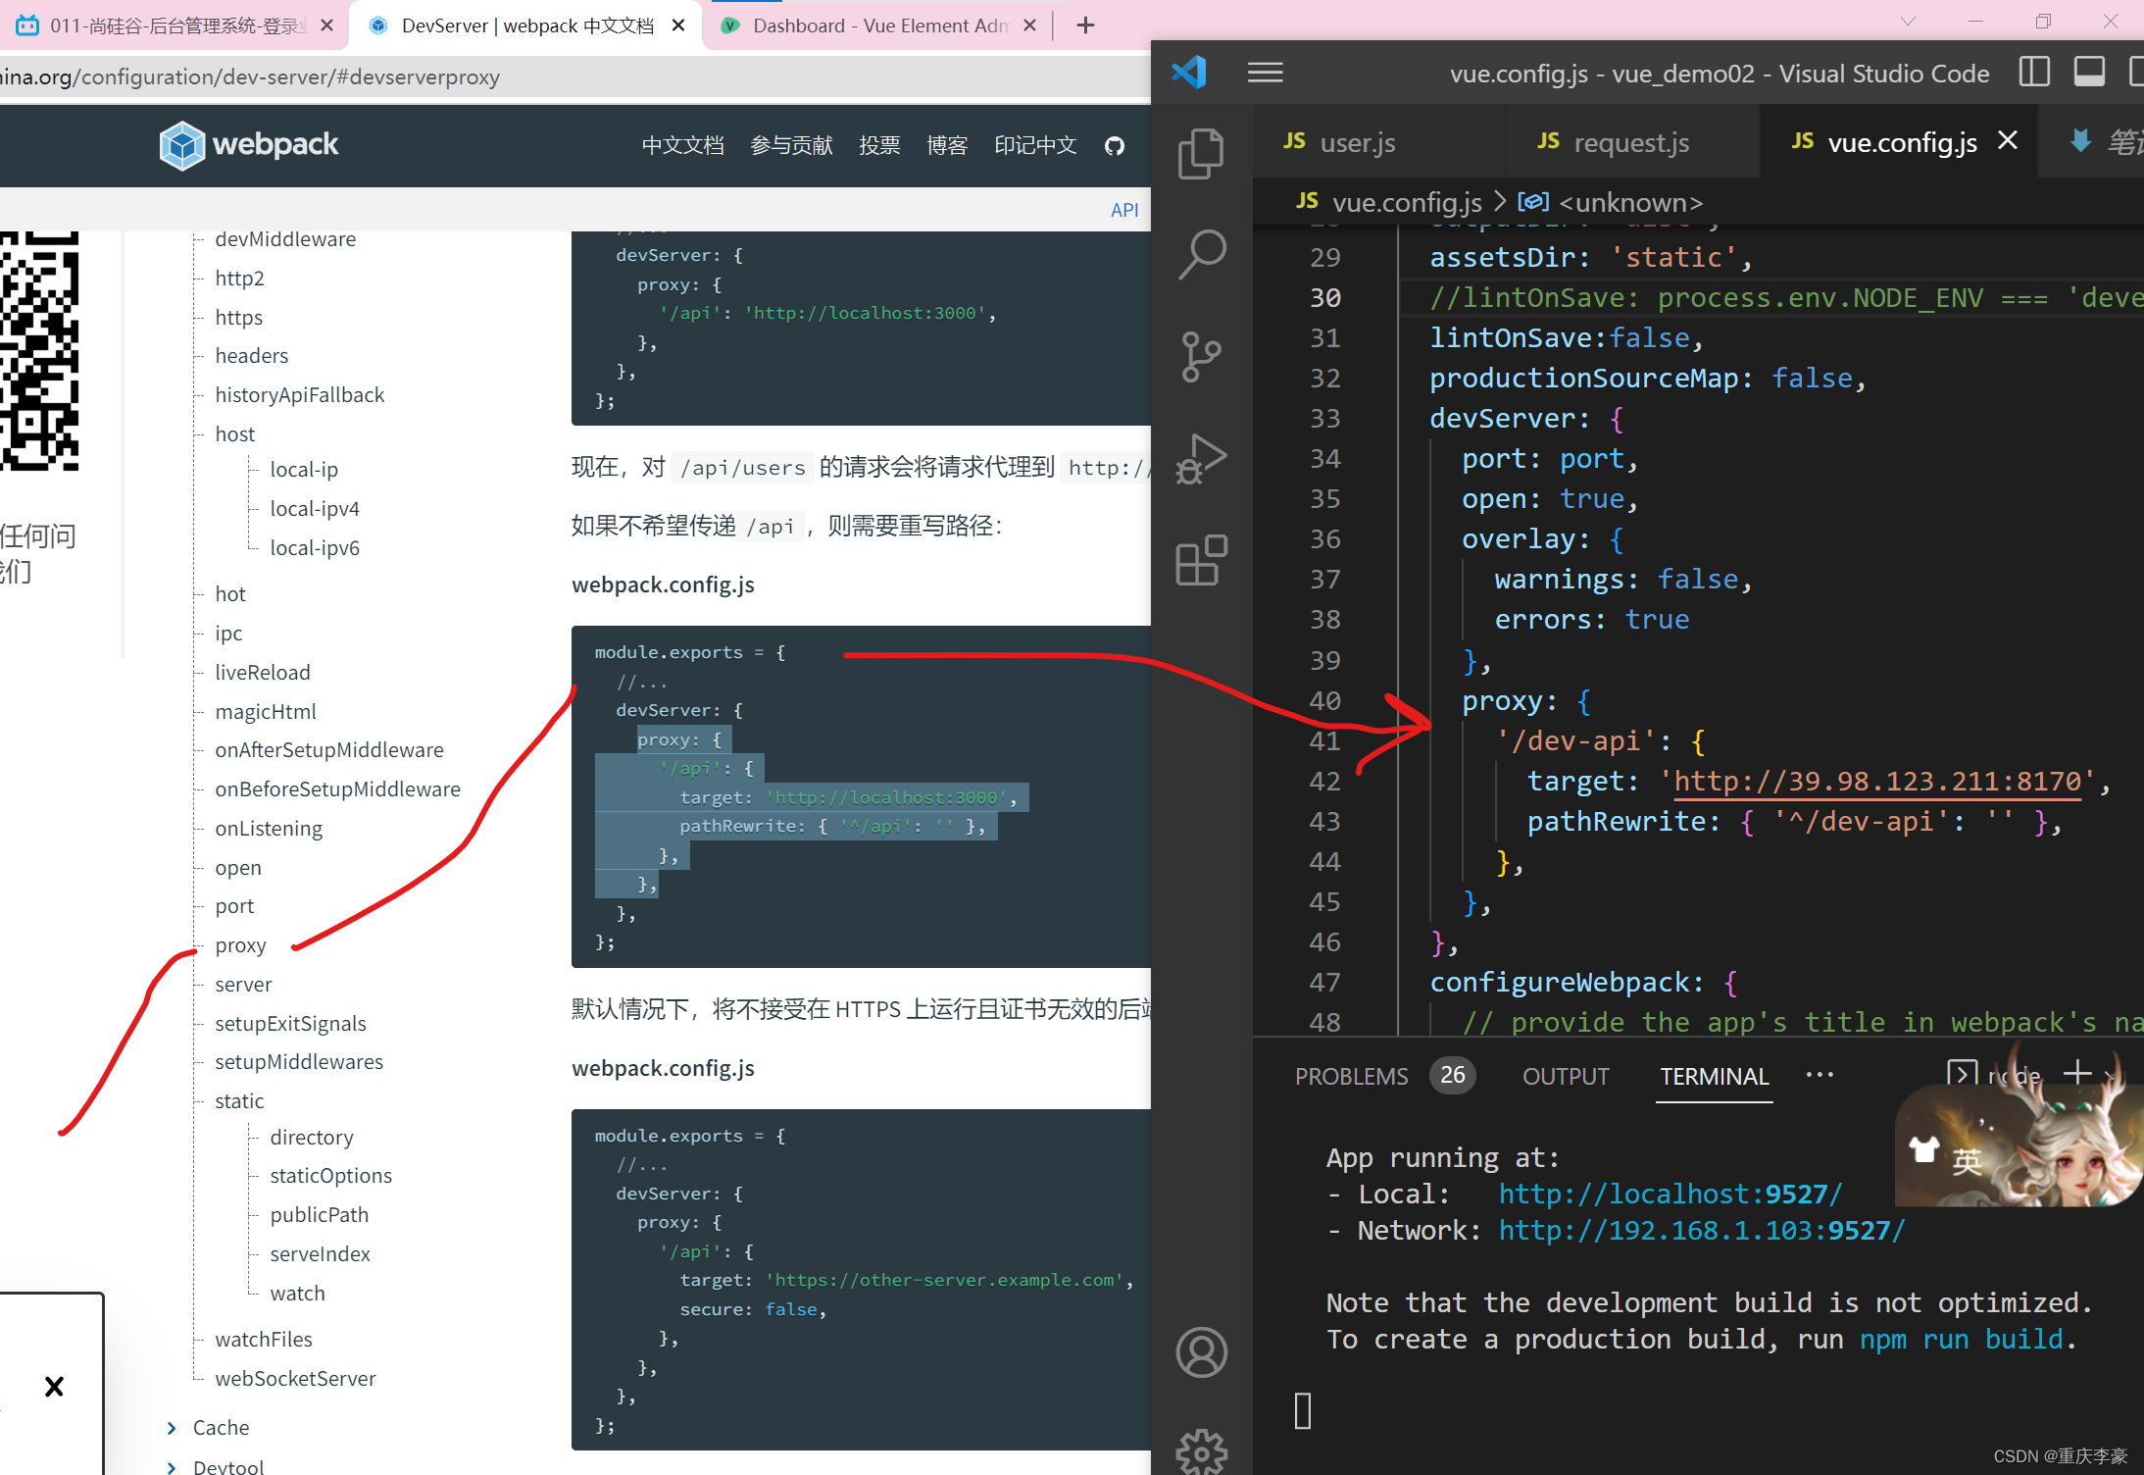Click the proxy link in docs sidebar
The height and width of the screenshot is (1475, 2144).
[x=240, y=945]
